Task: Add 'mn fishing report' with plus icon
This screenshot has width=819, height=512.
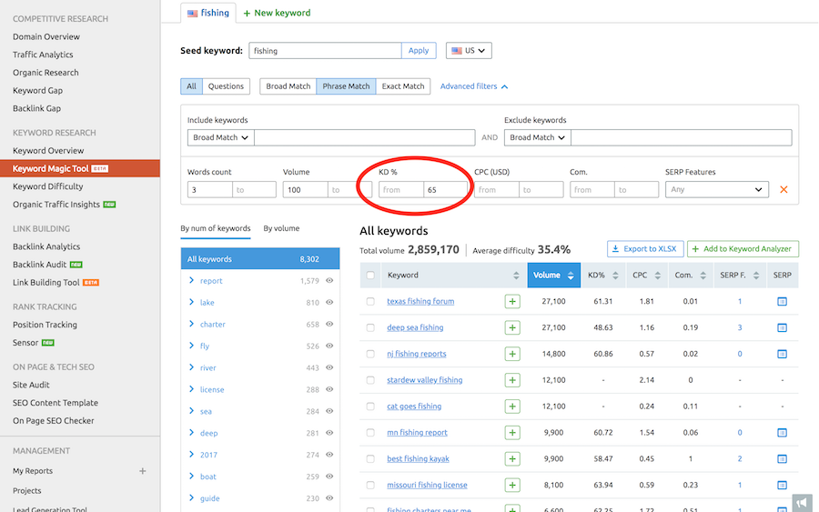Action: 511,432
